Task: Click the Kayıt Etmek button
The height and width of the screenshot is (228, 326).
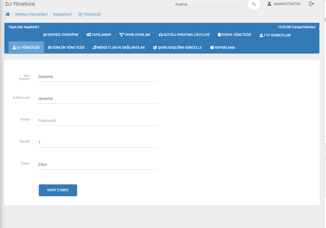Action: tap(58, 190)
